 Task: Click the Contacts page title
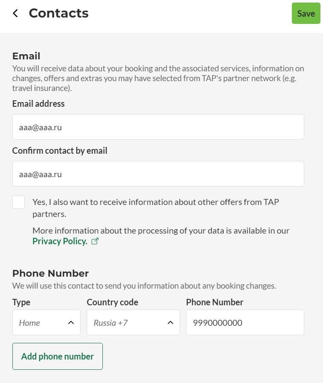point(58,13)
